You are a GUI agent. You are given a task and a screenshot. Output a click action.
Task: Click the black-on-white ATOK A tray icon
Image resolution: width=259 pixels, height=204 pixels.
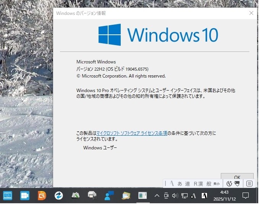(x=204, y=196)
